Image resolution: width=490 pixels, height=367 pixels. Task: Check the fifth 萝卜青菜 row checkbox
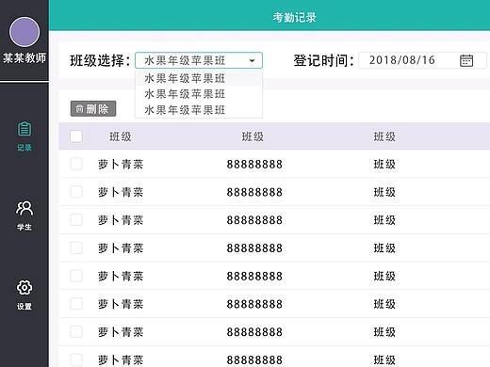76,276
